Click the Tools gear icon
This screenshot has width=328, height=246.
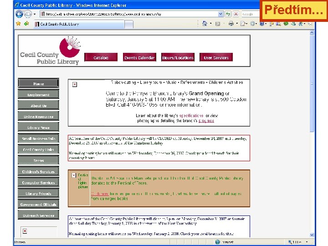[x=253, y=24]
